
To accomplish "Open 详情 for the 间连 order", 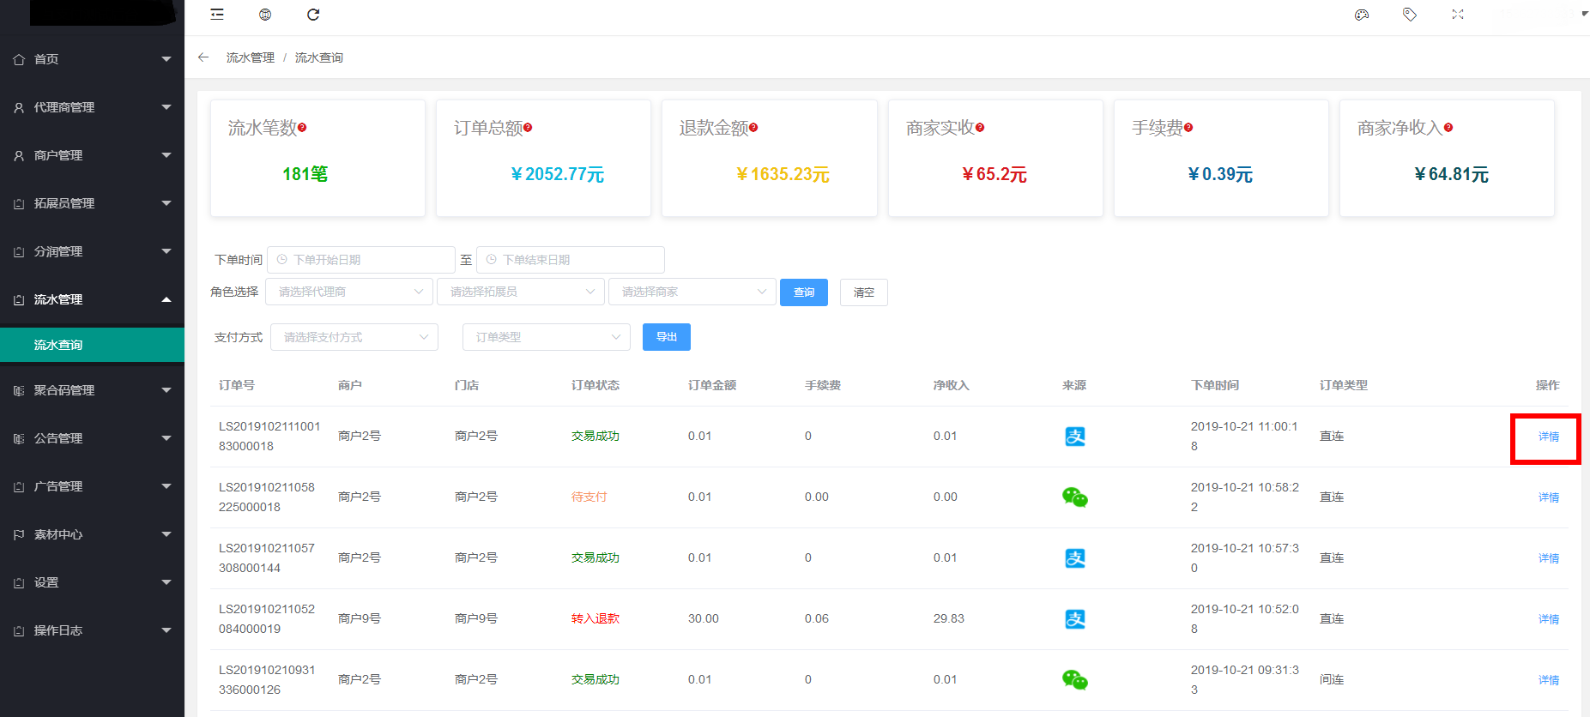I will [x=1549, y=680].
